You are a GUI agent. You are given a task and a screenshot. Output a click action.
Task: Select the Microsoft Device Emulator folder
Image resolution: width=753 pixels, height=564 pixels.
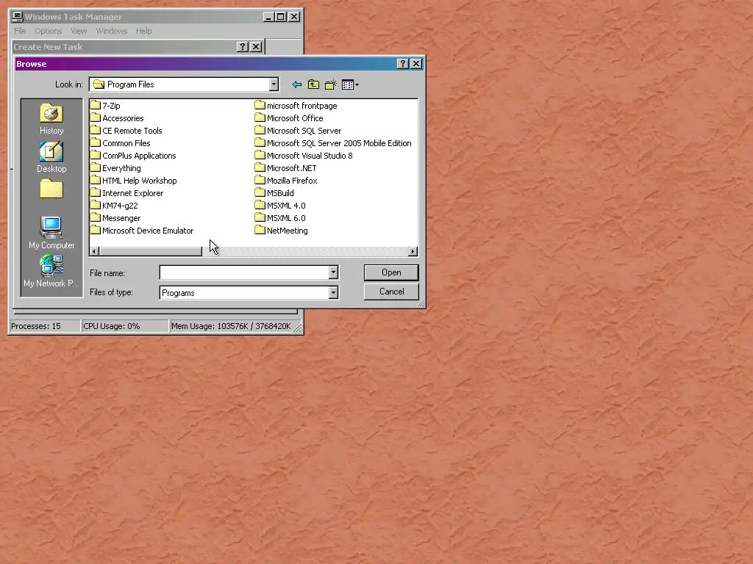[x=142, y=230]
